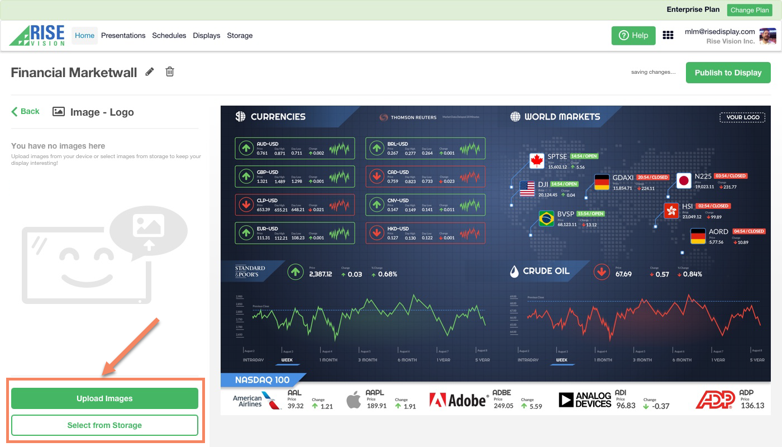
Task: Click the EUR-USD up arrow icon
Action: coord(245,233)
